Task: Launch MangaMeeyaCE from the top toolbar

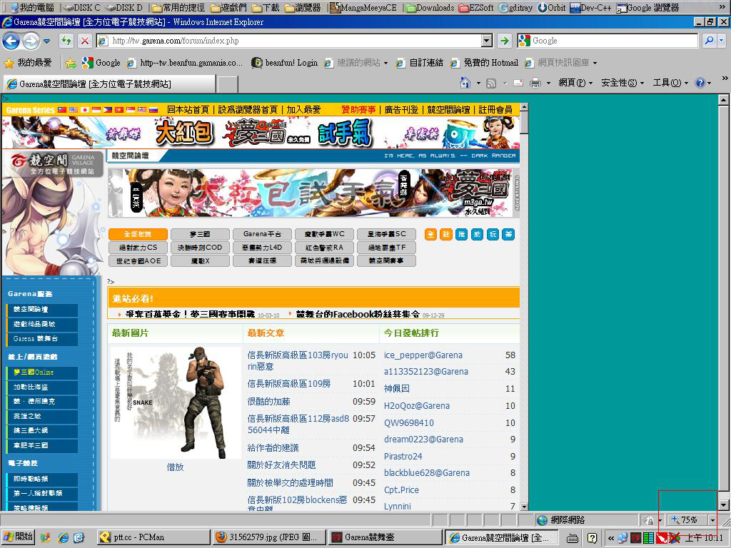Action: click(x=363, y=7)
